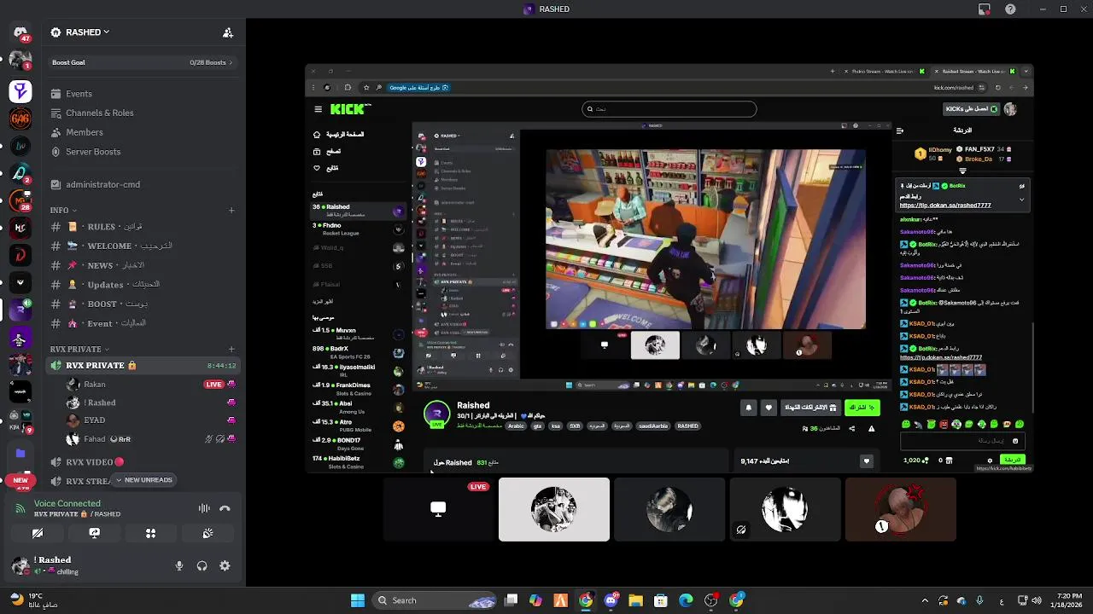Screen dimensions: 1093x614
Task: Disconnect from voice channel
Action: click(225, 508)
